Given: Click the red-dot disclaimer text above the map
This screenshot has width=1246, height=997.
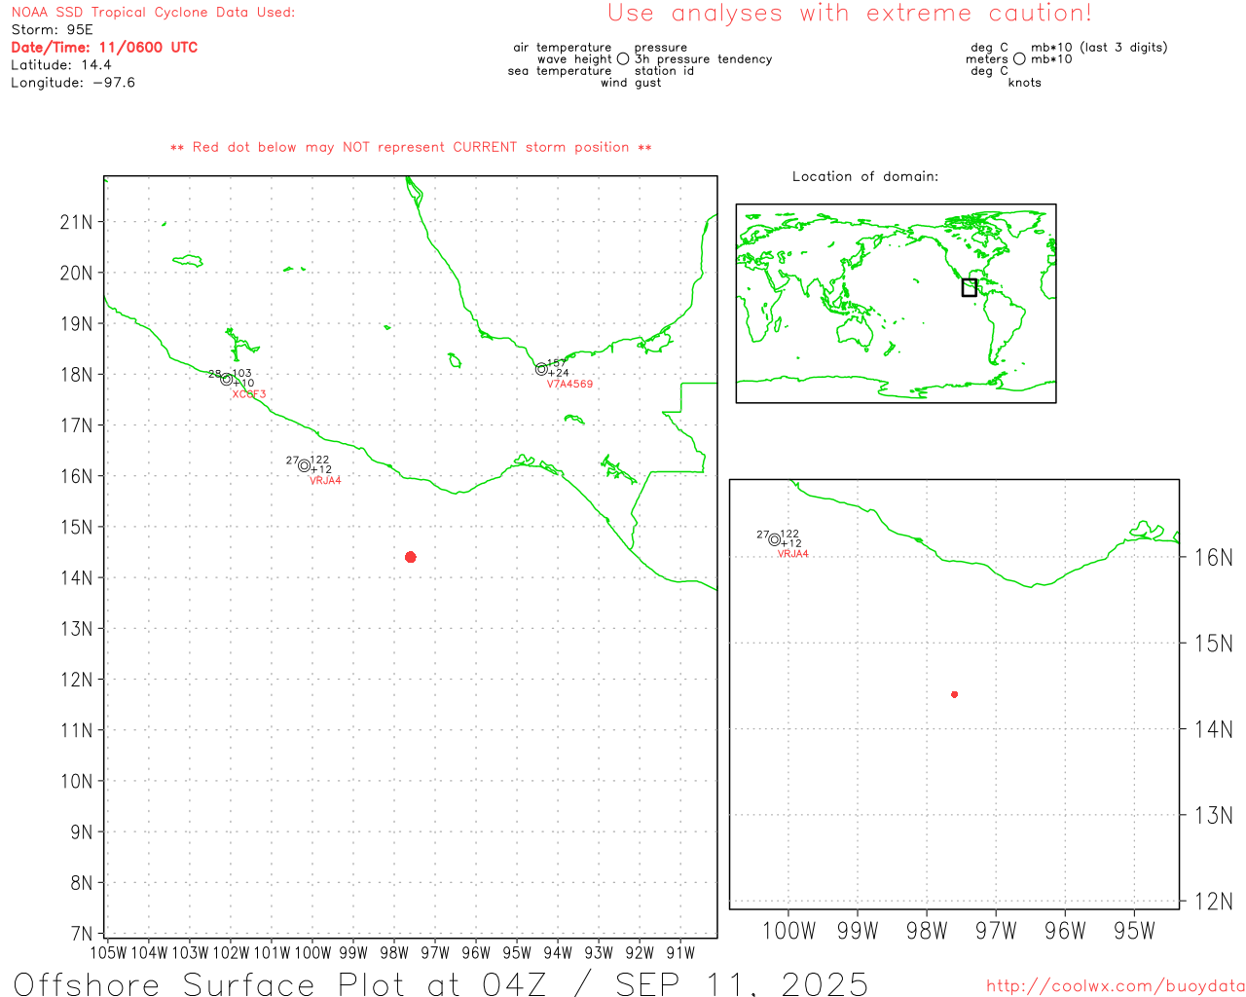Looking at the screenshot, I should [411, 148].
